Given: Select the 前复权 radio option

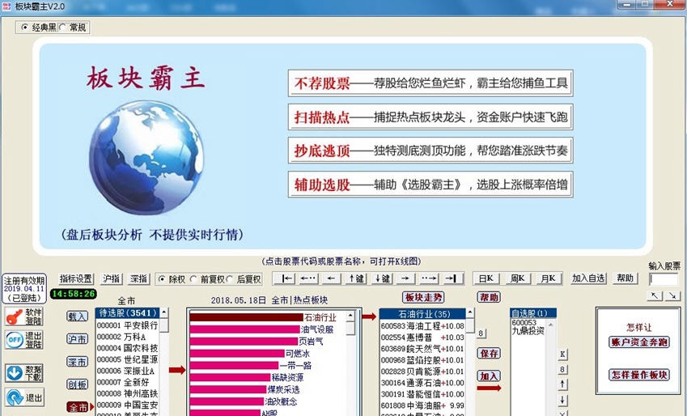Looking at the screenshot, I should click(193, 278).
